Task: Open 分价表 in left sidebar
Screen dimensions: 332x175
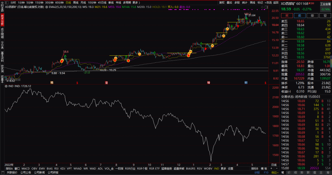Action: (2, 45)
